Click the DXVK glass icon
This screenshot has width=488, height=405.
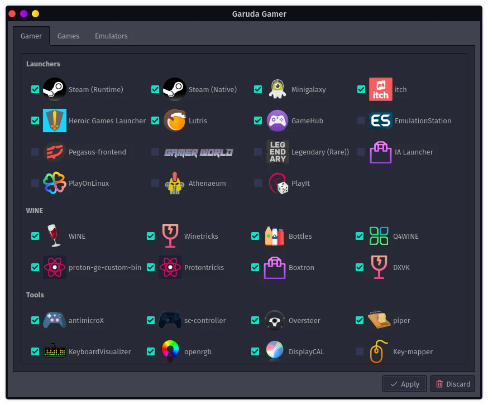click(x=379, y=267)
